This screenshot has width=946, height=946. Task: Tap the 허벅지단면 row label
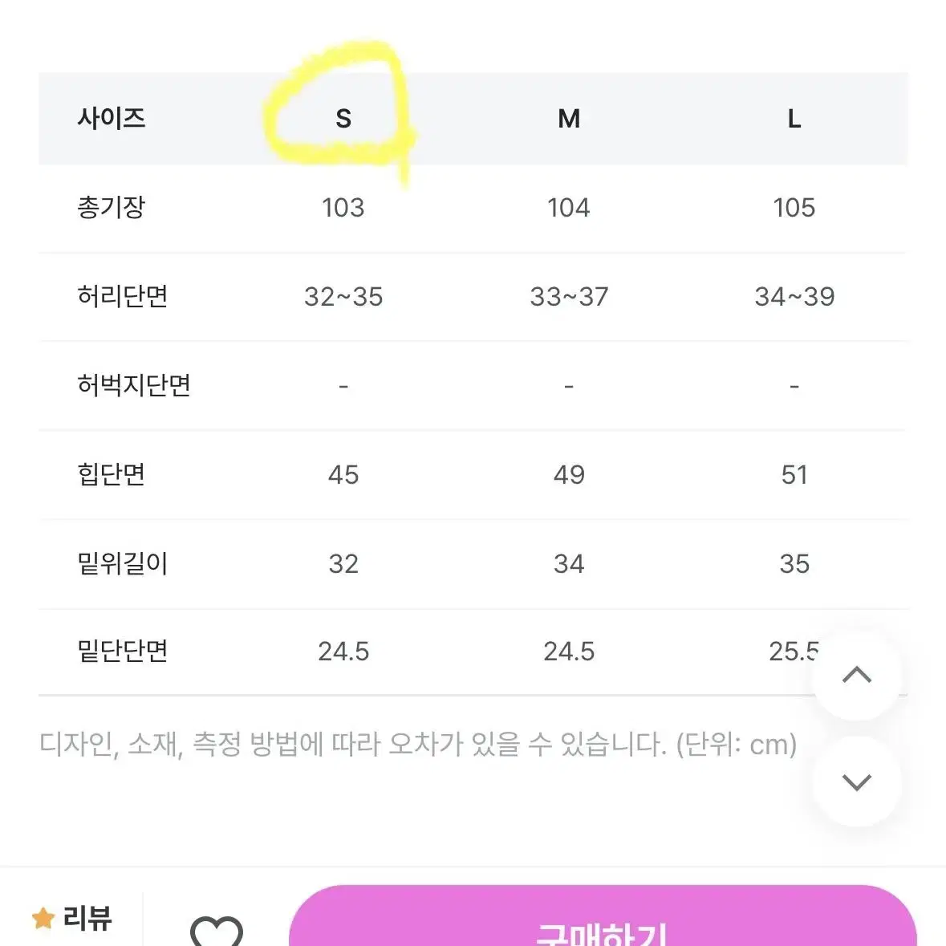[x=134, y=385]
